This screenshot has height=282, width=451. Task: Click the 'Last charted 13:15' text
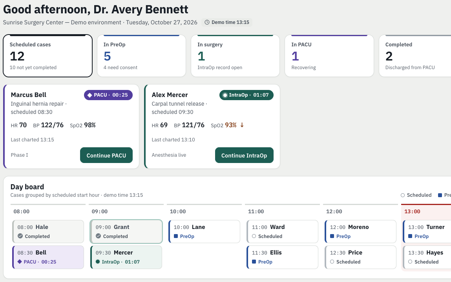(x=33, y=140)
